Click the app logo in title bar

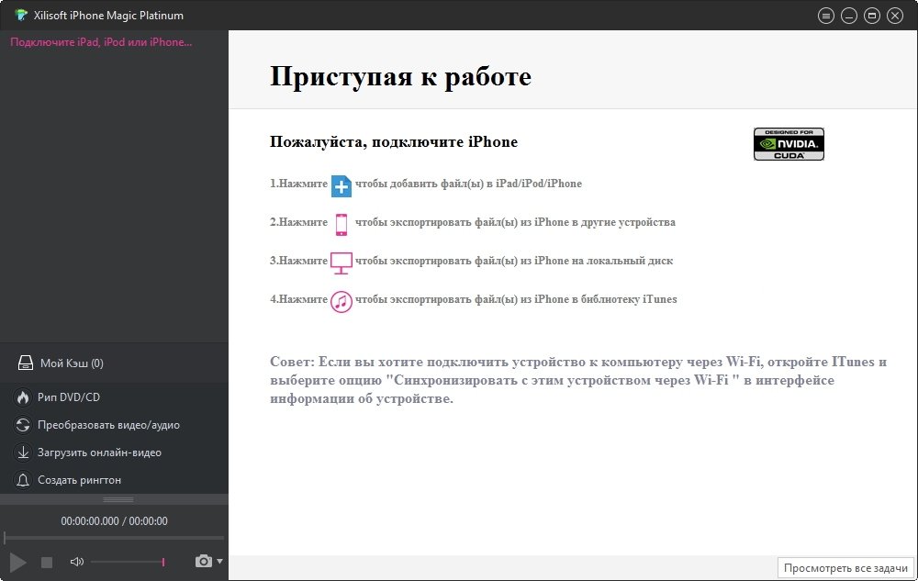21,15
